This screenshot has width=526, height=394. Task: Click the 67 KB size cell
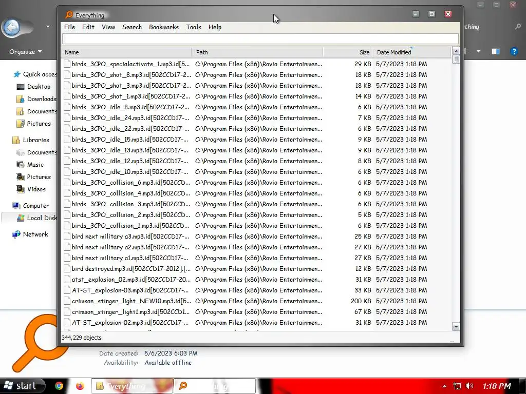pos(363,311)
